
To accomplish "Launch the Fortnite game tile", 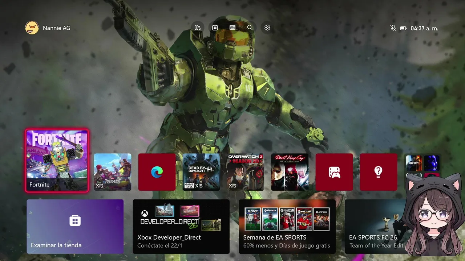I will pos(57,160).
